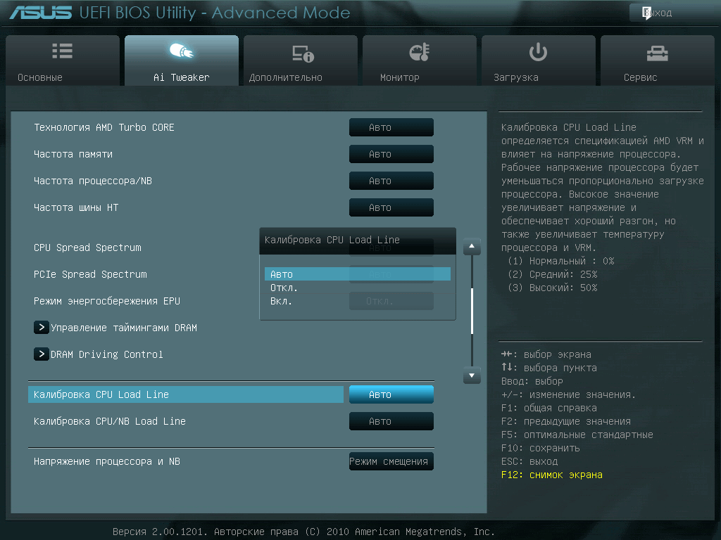721x540 pixels.
Task: Click the Сервис printer-like tool icon
Action: 657,53
